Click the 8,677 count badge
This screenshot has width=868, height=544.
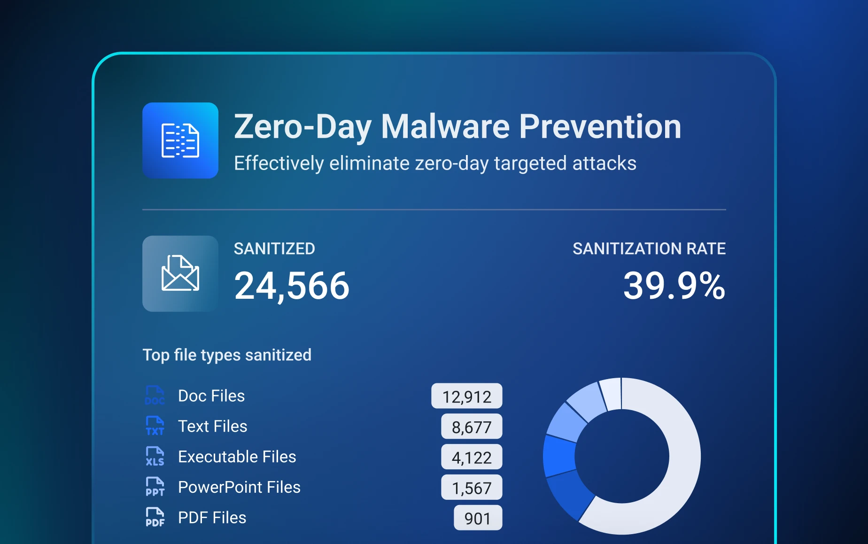[472, 427]
